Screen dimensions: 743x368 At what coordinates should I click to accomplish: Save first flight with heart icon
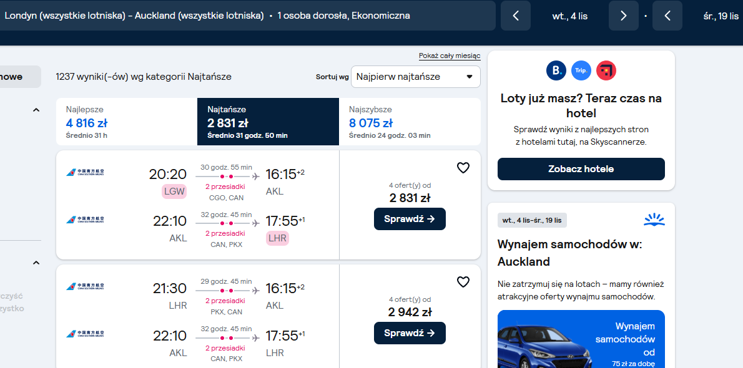pos(463,168)
